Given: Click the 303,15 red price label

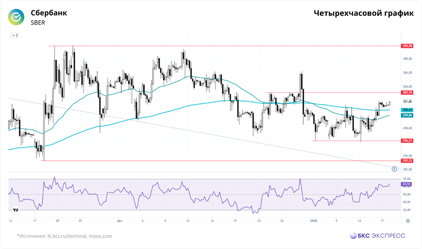Looking at the screenshot, I should [407, 92].
